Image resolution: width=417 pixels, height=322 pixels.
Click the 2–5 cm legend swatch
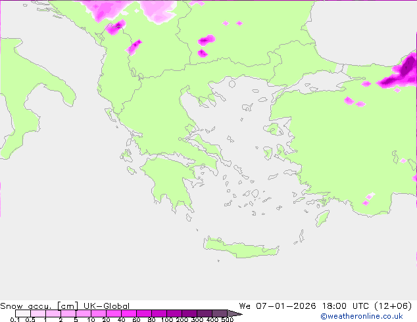[68, 313]
